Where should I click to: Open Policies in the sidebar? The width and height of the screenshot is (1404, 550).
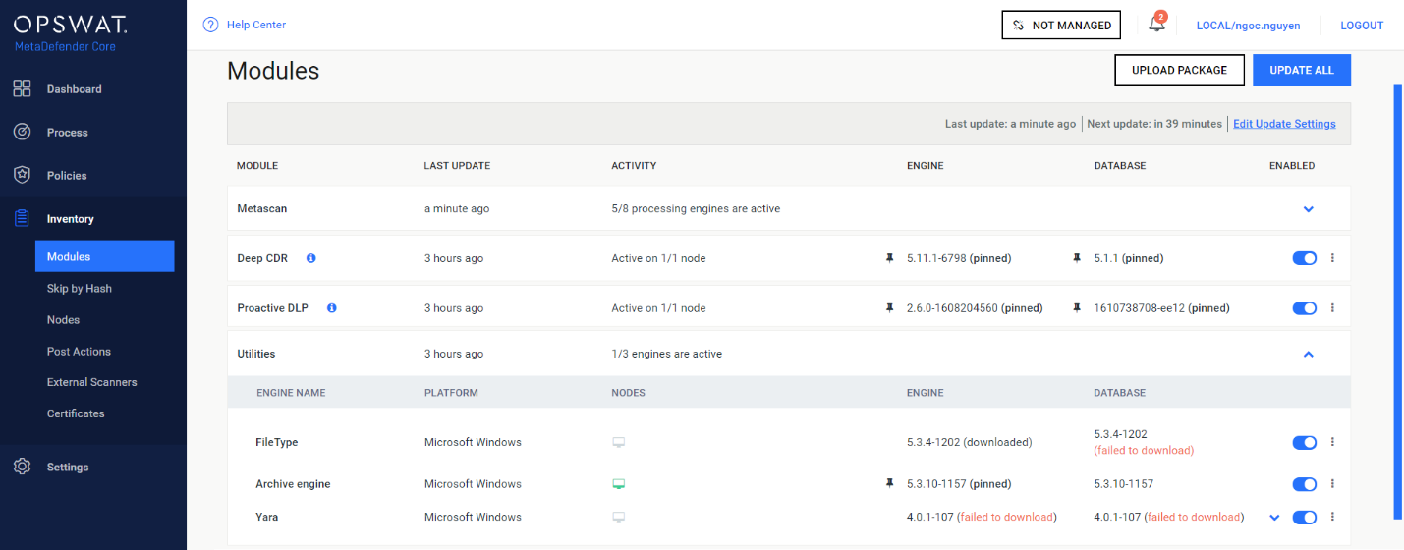67,175
